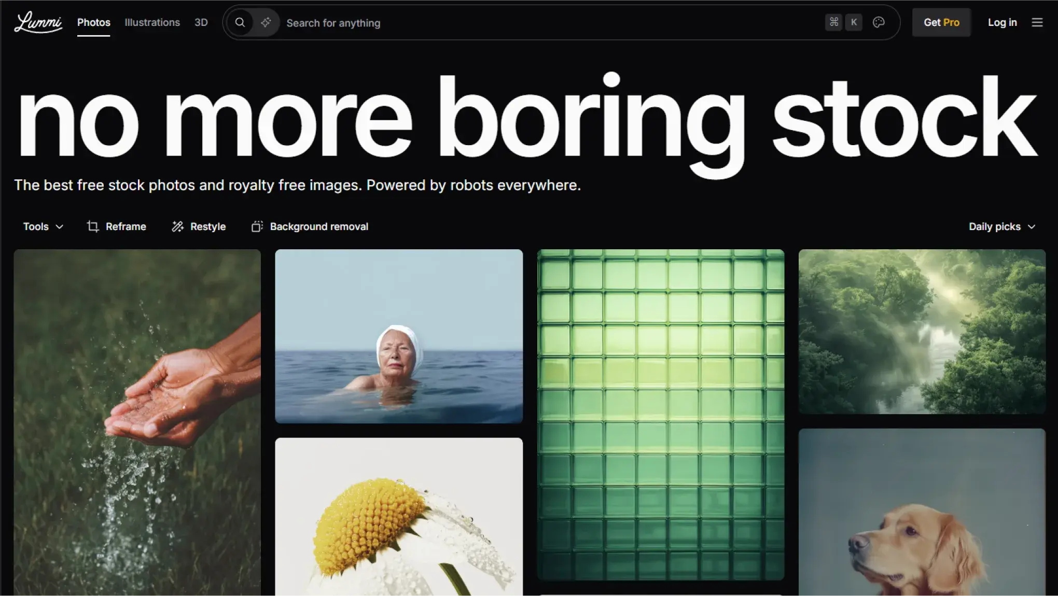Expand the Tools dropdown
Screen dimensions: 1058x596
click(43, 226)
